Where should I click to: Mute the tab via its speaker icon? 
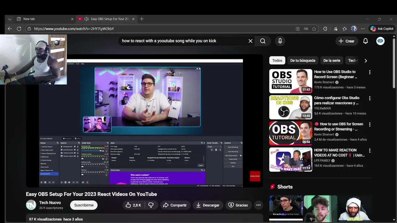point(86,19)
